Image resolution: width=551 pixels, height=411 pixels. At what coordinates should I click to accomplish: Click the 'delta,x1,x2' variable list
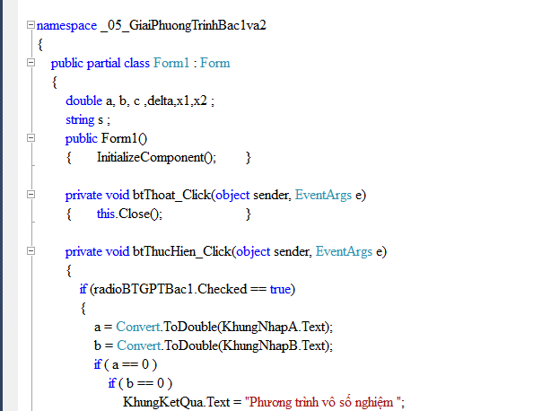tap(178, 101)
